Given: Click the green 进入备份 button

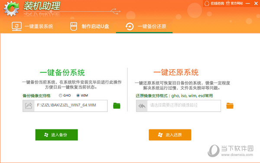Looking at the screenshot, I should 56,135.
